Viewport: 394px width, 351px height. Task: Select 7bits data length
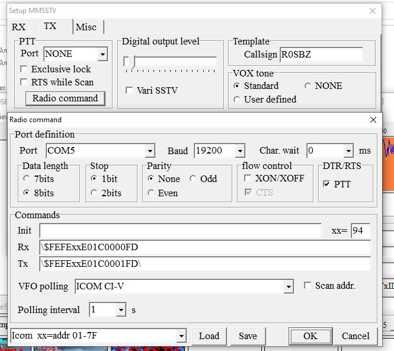[26, 178]
